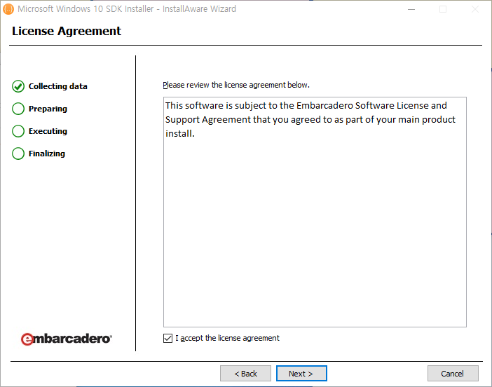Select the Preparing step label
492x387 pixels.
[x=48, y=109]
